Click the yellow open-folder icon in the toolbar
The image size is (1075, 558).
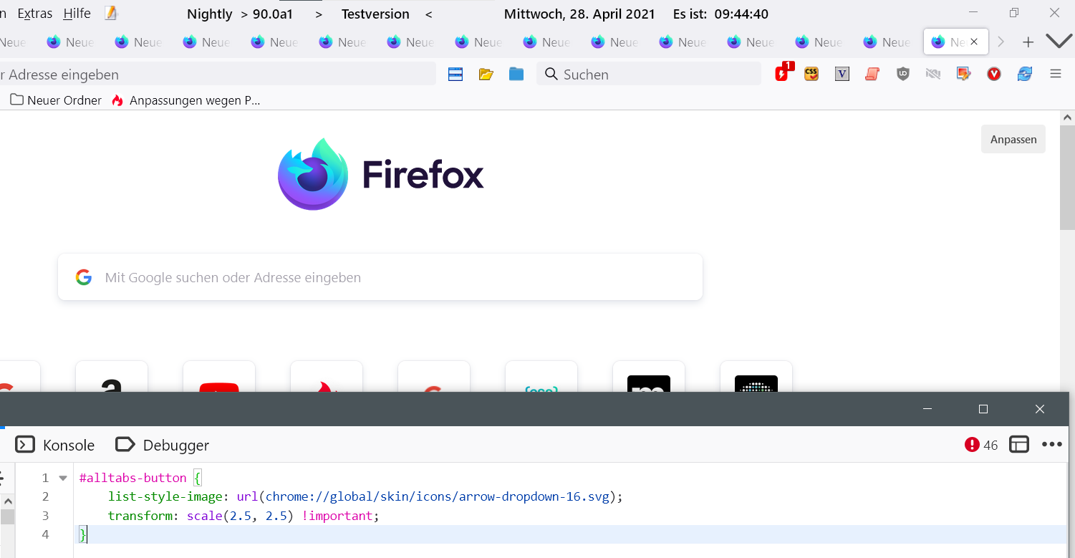[486, 74]
